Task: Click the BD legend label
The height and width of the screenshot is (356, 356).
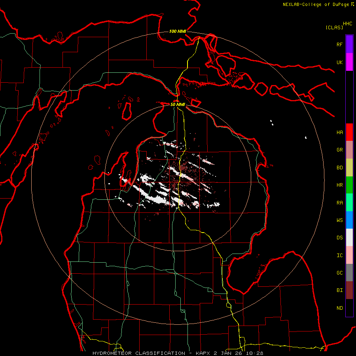Action: click(x=339, y=168)
